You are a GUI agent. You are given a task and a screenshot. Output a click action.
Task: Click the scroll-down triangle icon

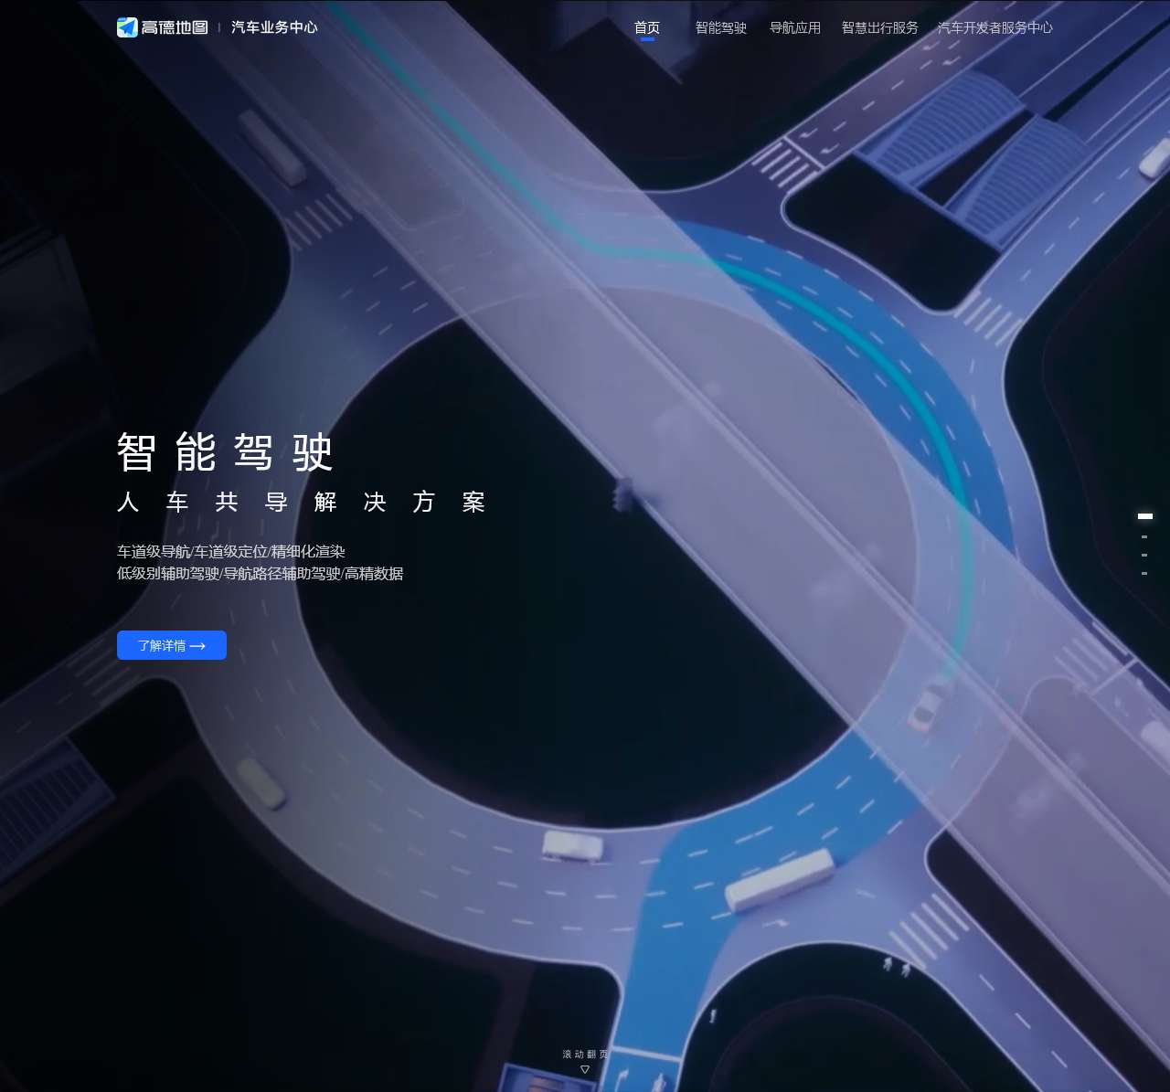585,1069
